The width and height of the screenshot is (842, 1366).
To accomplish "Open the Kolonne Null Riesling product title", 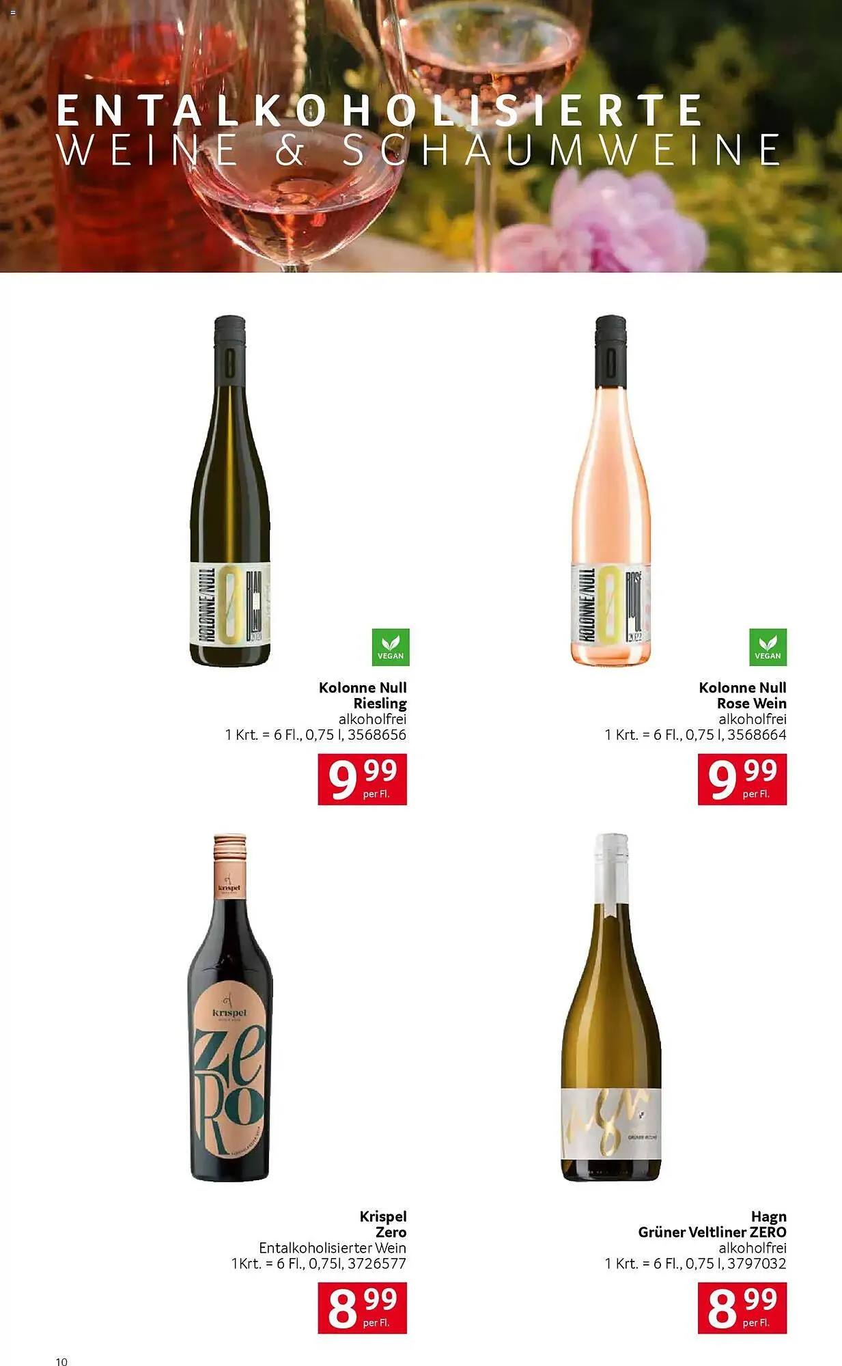I will tap(363, 695).
